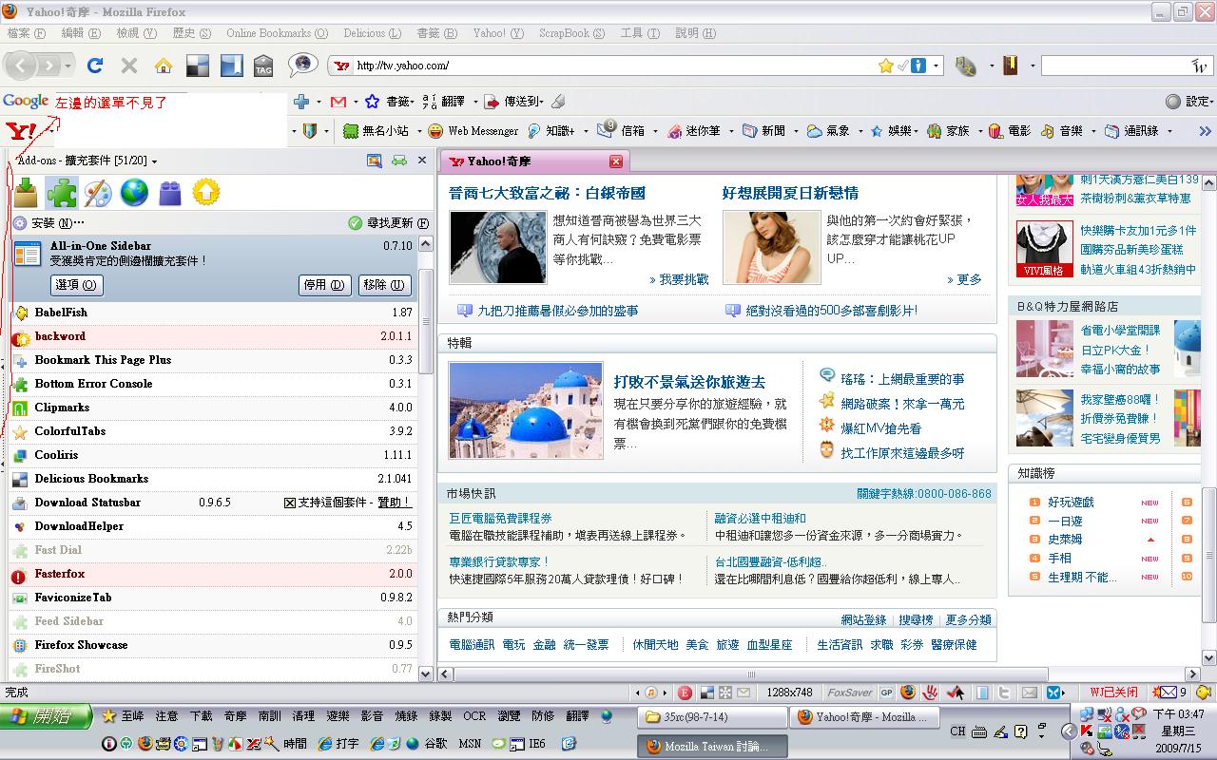This screenshot has height=760, width=1217.
Task: Disable the All-in-One Sidebar add-on
Action: (323, 284)
